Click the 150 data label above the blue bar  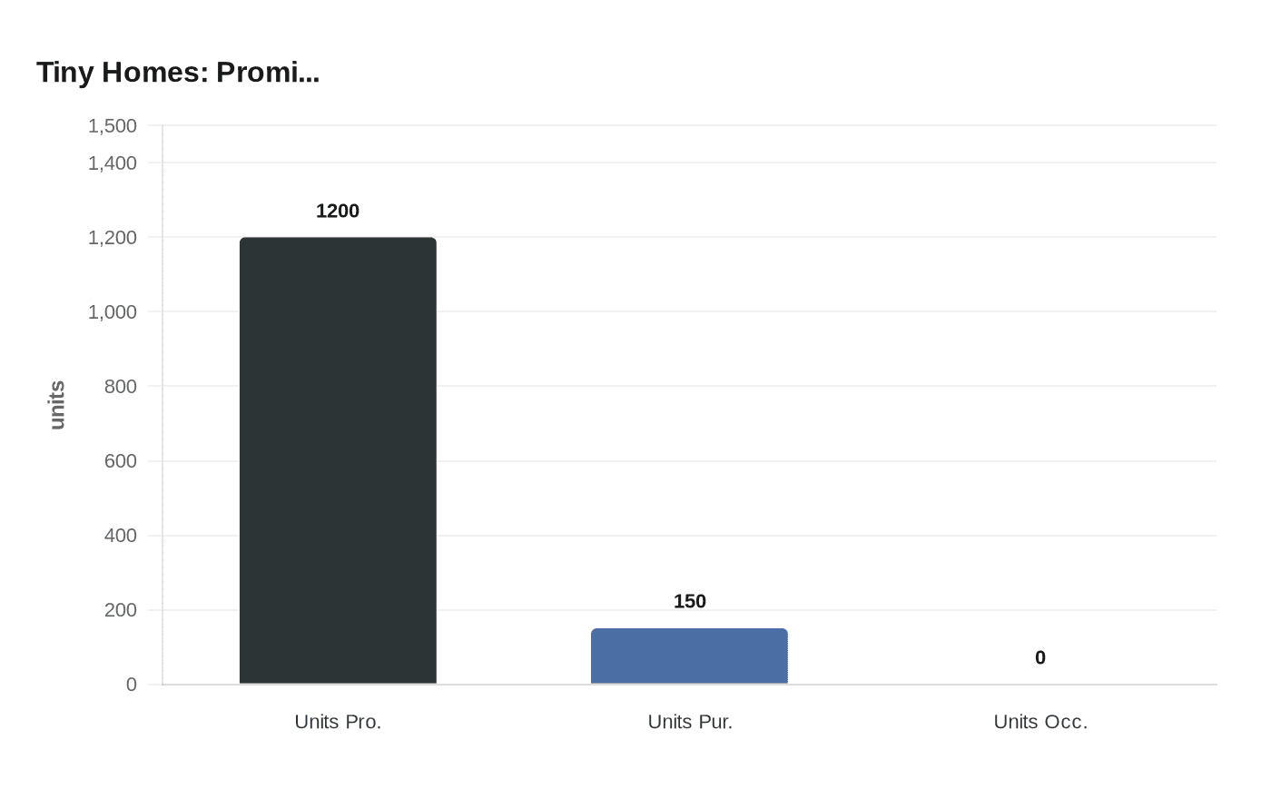coord(690,601)
